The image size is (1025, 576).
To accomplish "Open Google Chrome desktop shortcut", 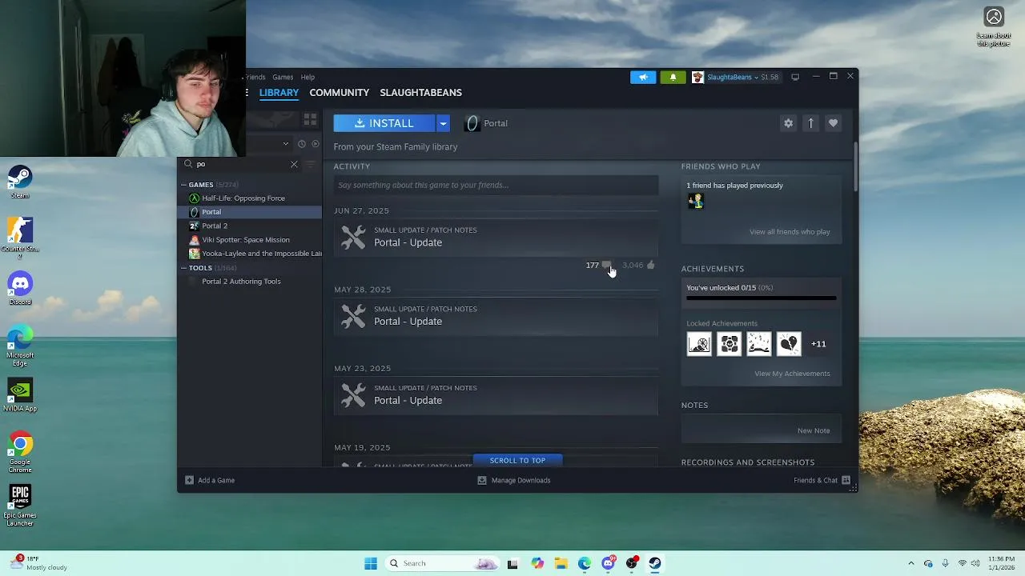I will coord(20,452).
